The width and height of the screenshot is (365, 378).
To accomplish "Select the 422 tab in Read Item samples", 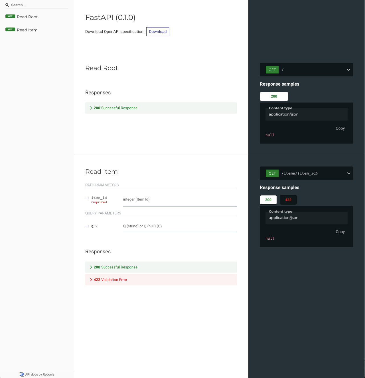I will click(x=288, y=200).
